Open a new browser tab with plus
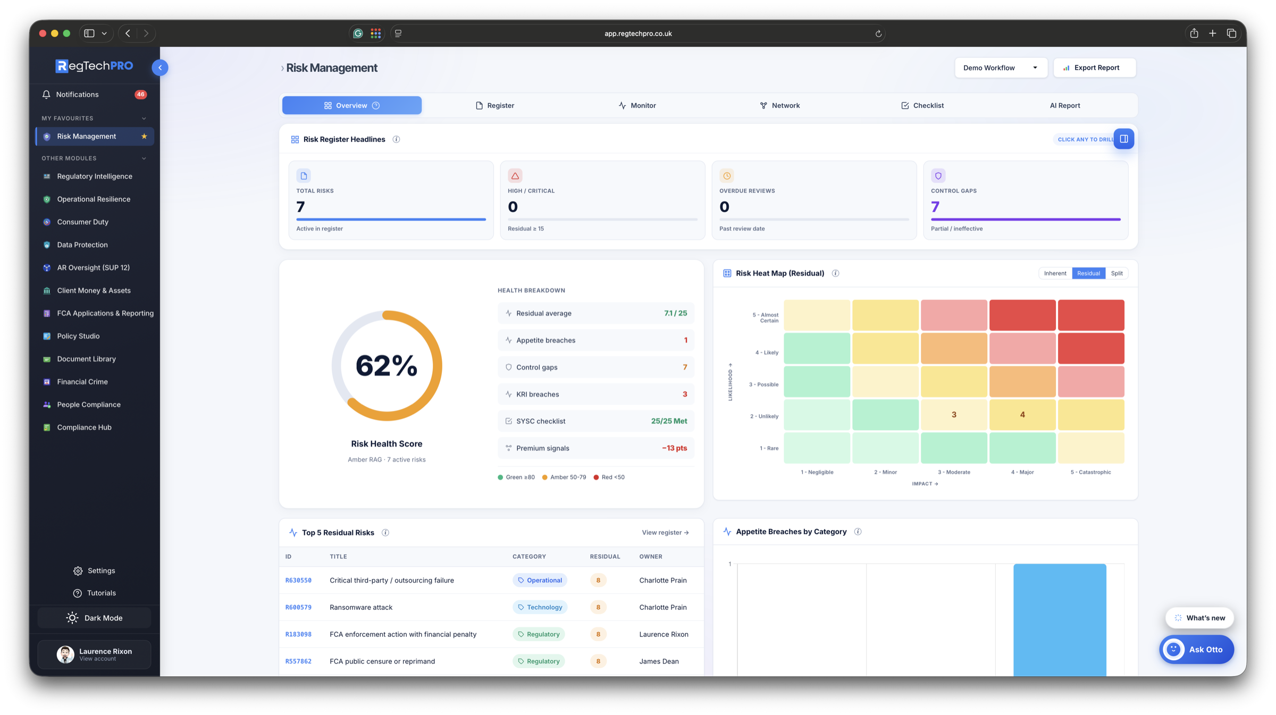The image size is (1276, 715). (1212, 33)
